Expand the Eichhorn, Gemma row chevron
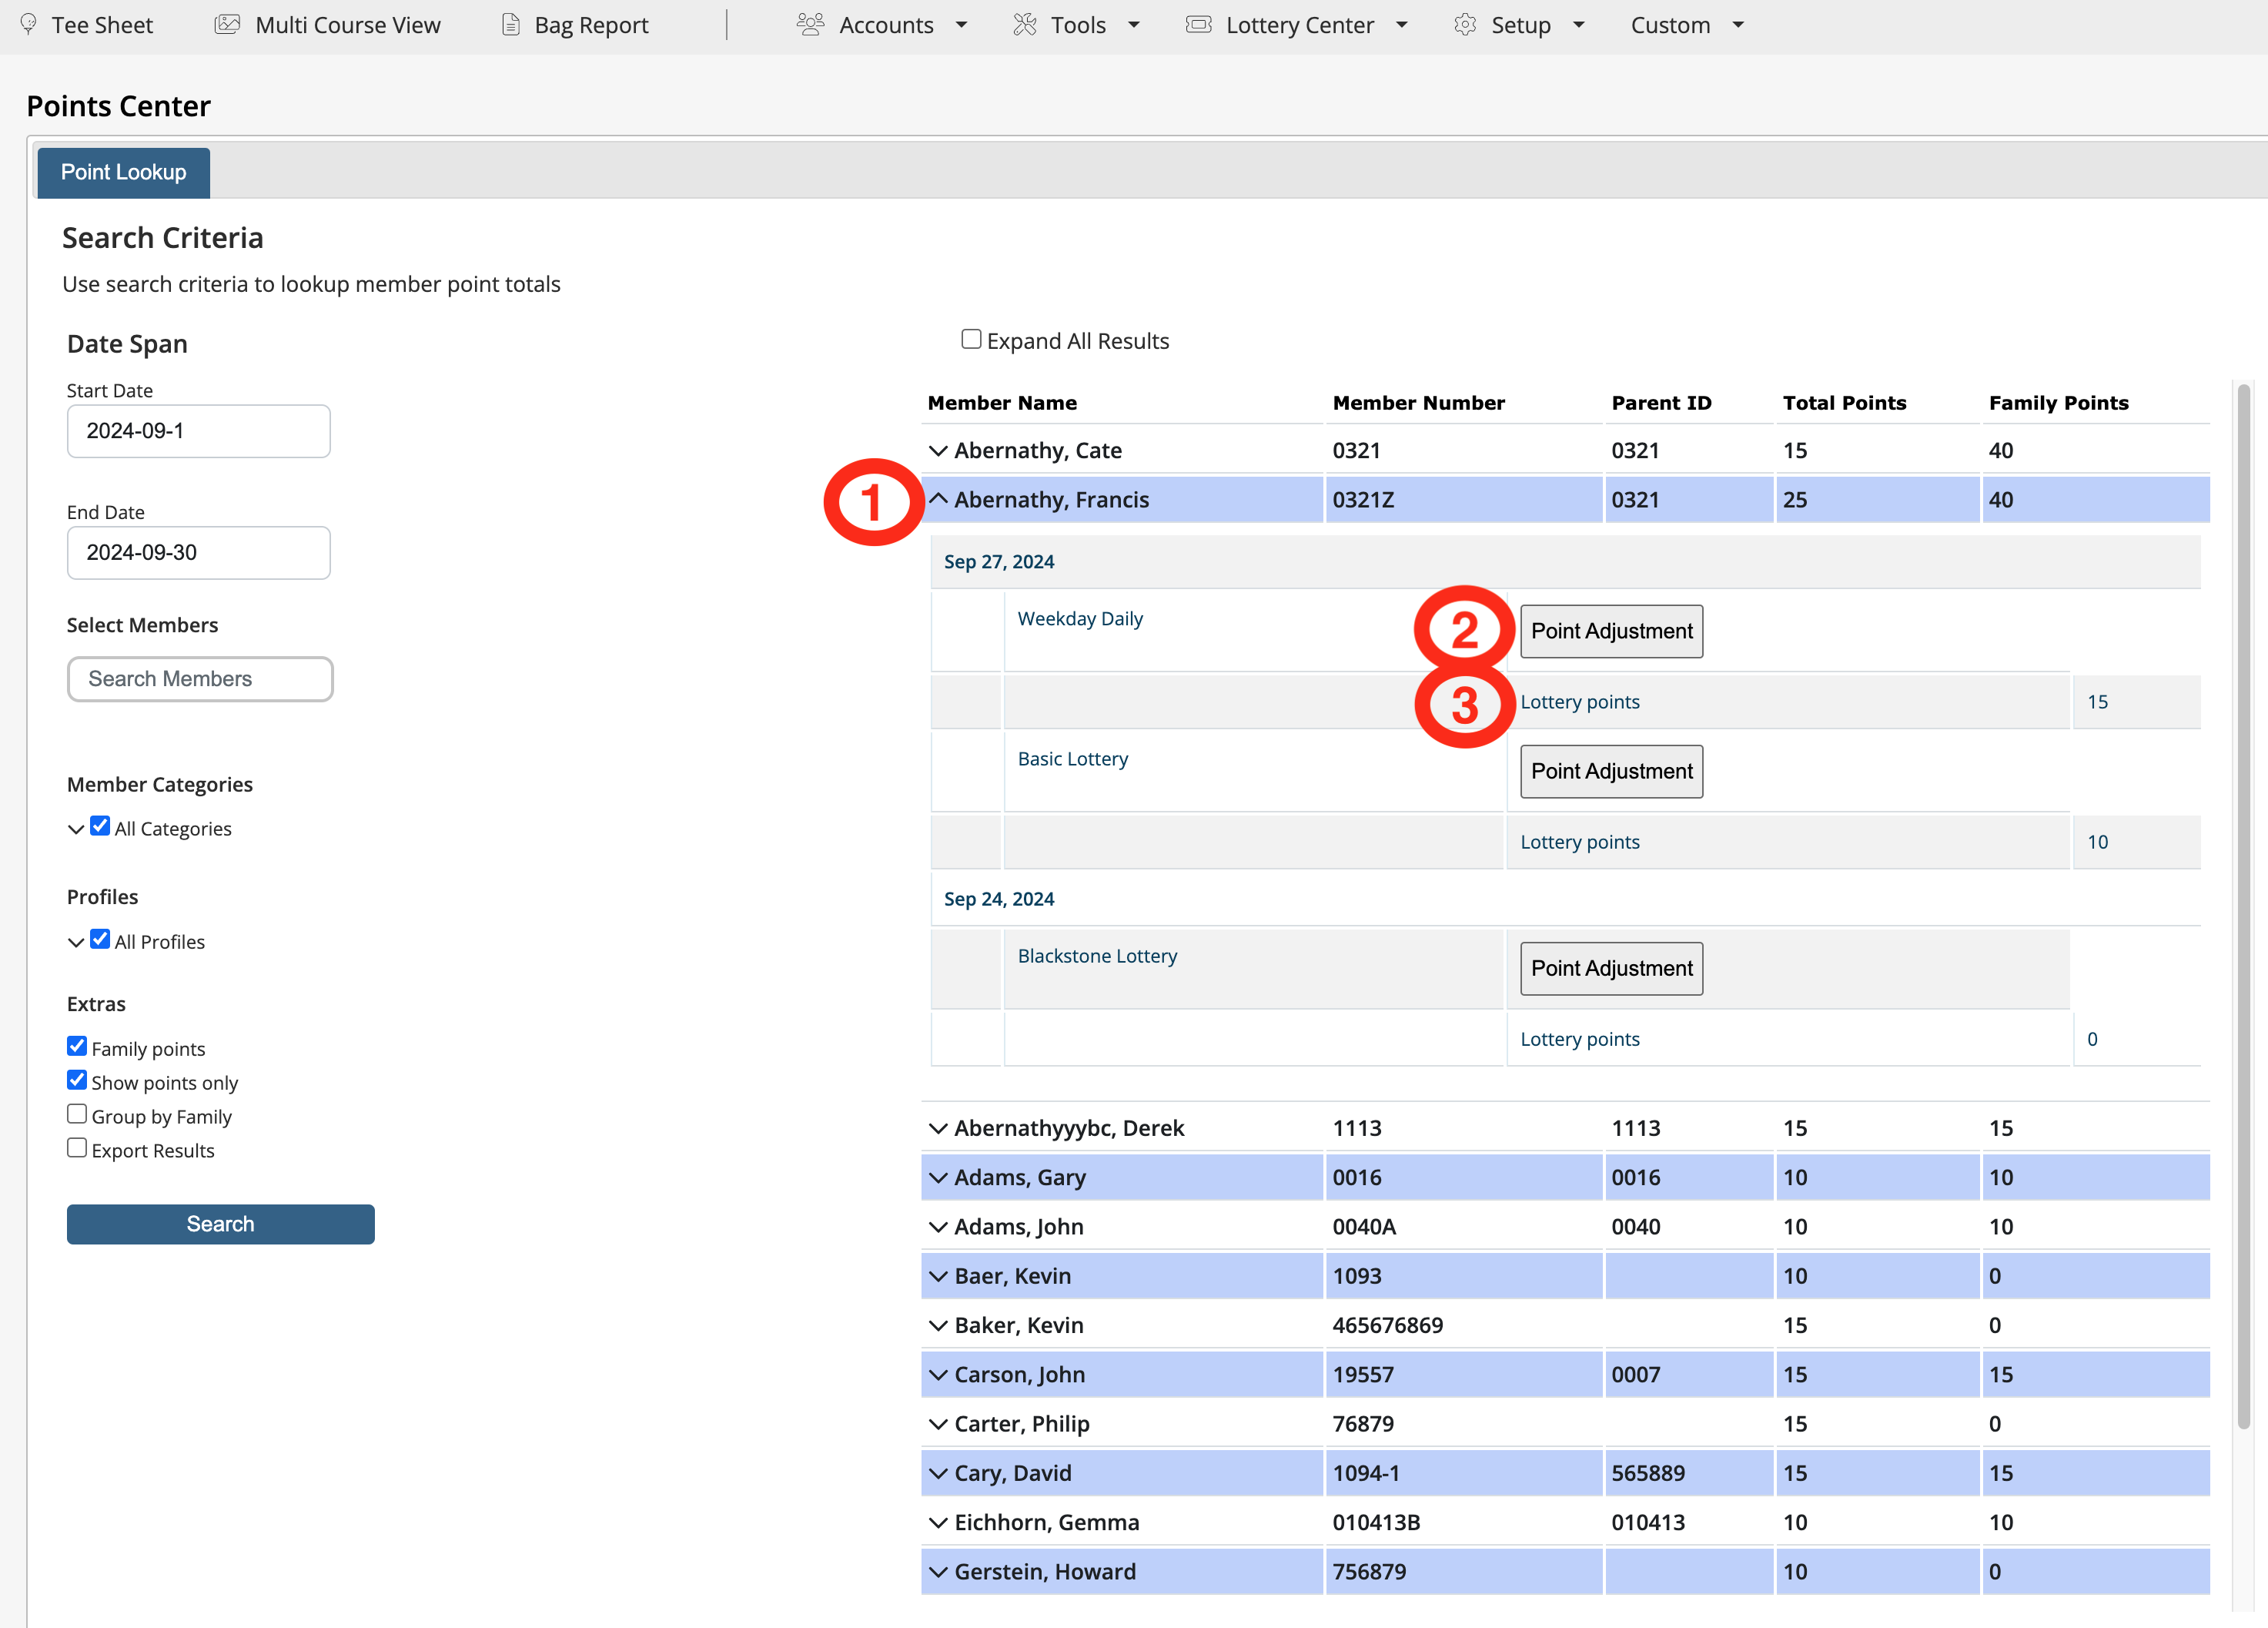The height and width of the screenshot is (1628, 2268). (938, 1522)
